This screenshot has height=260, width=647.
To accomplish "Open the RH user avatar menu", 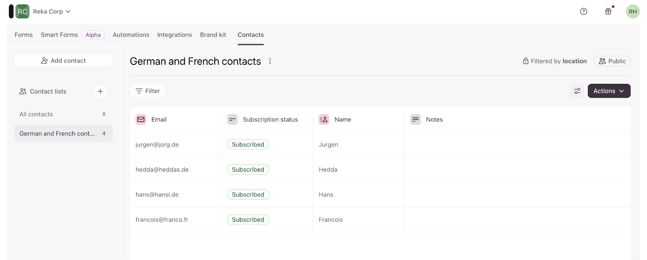I will pos(632,11).
